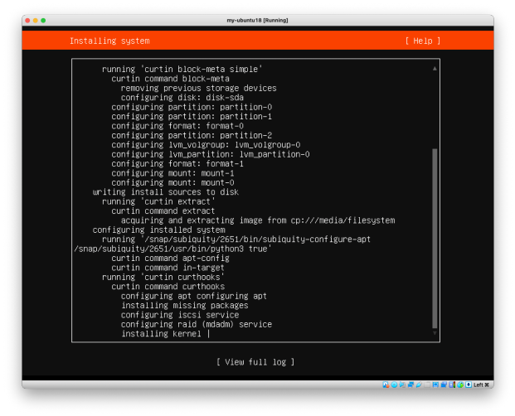Click the display settings indicator icon

click(435, 385)
